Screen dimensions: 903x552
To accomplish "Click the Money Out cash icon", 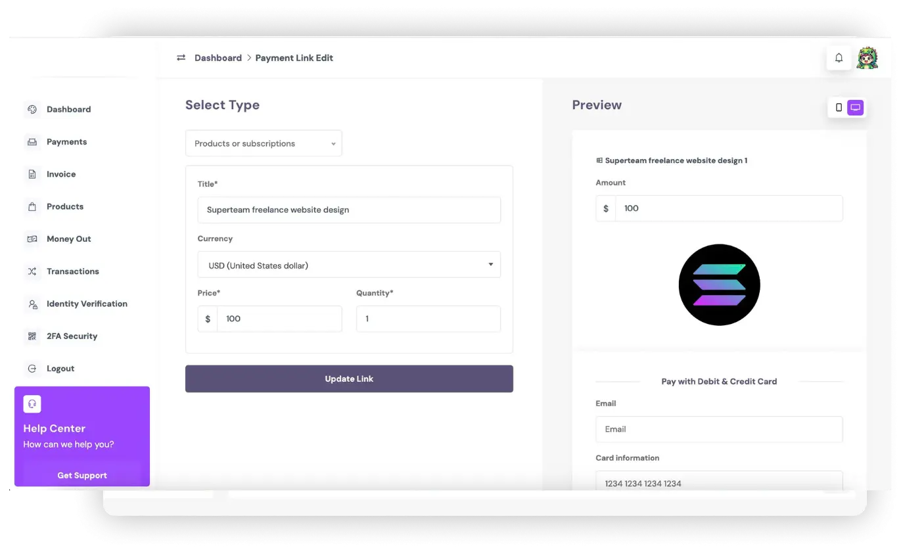I will tap(32, 239).
